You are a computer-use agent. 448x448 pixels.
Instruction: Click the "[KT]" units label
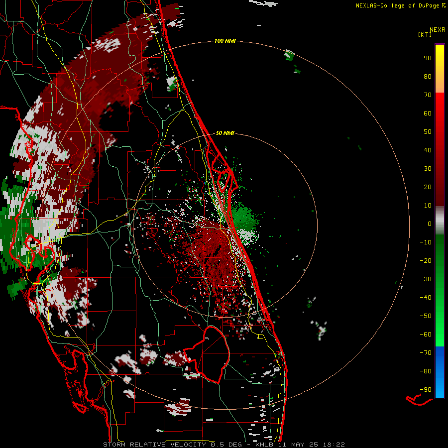(x=425, y=34)
